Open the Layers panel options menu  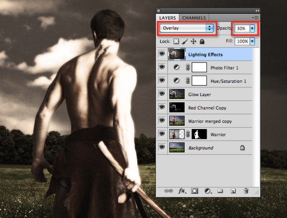point(255,18)
